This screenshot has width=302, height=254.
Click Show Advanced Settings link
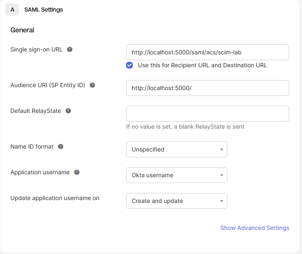(255, 228)
